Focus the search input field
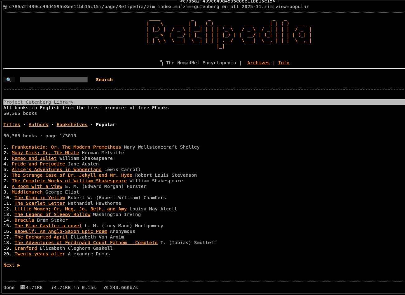Viewport: 405px width, 295px height. pyautogui.click(x=54, y=80)
